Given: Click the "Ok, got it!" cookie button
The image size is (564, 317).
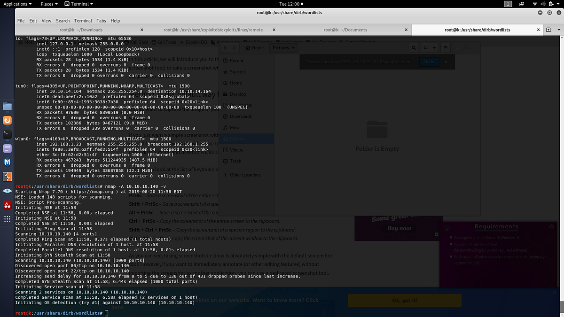Looking at the screenshot, I should point(405,301).
